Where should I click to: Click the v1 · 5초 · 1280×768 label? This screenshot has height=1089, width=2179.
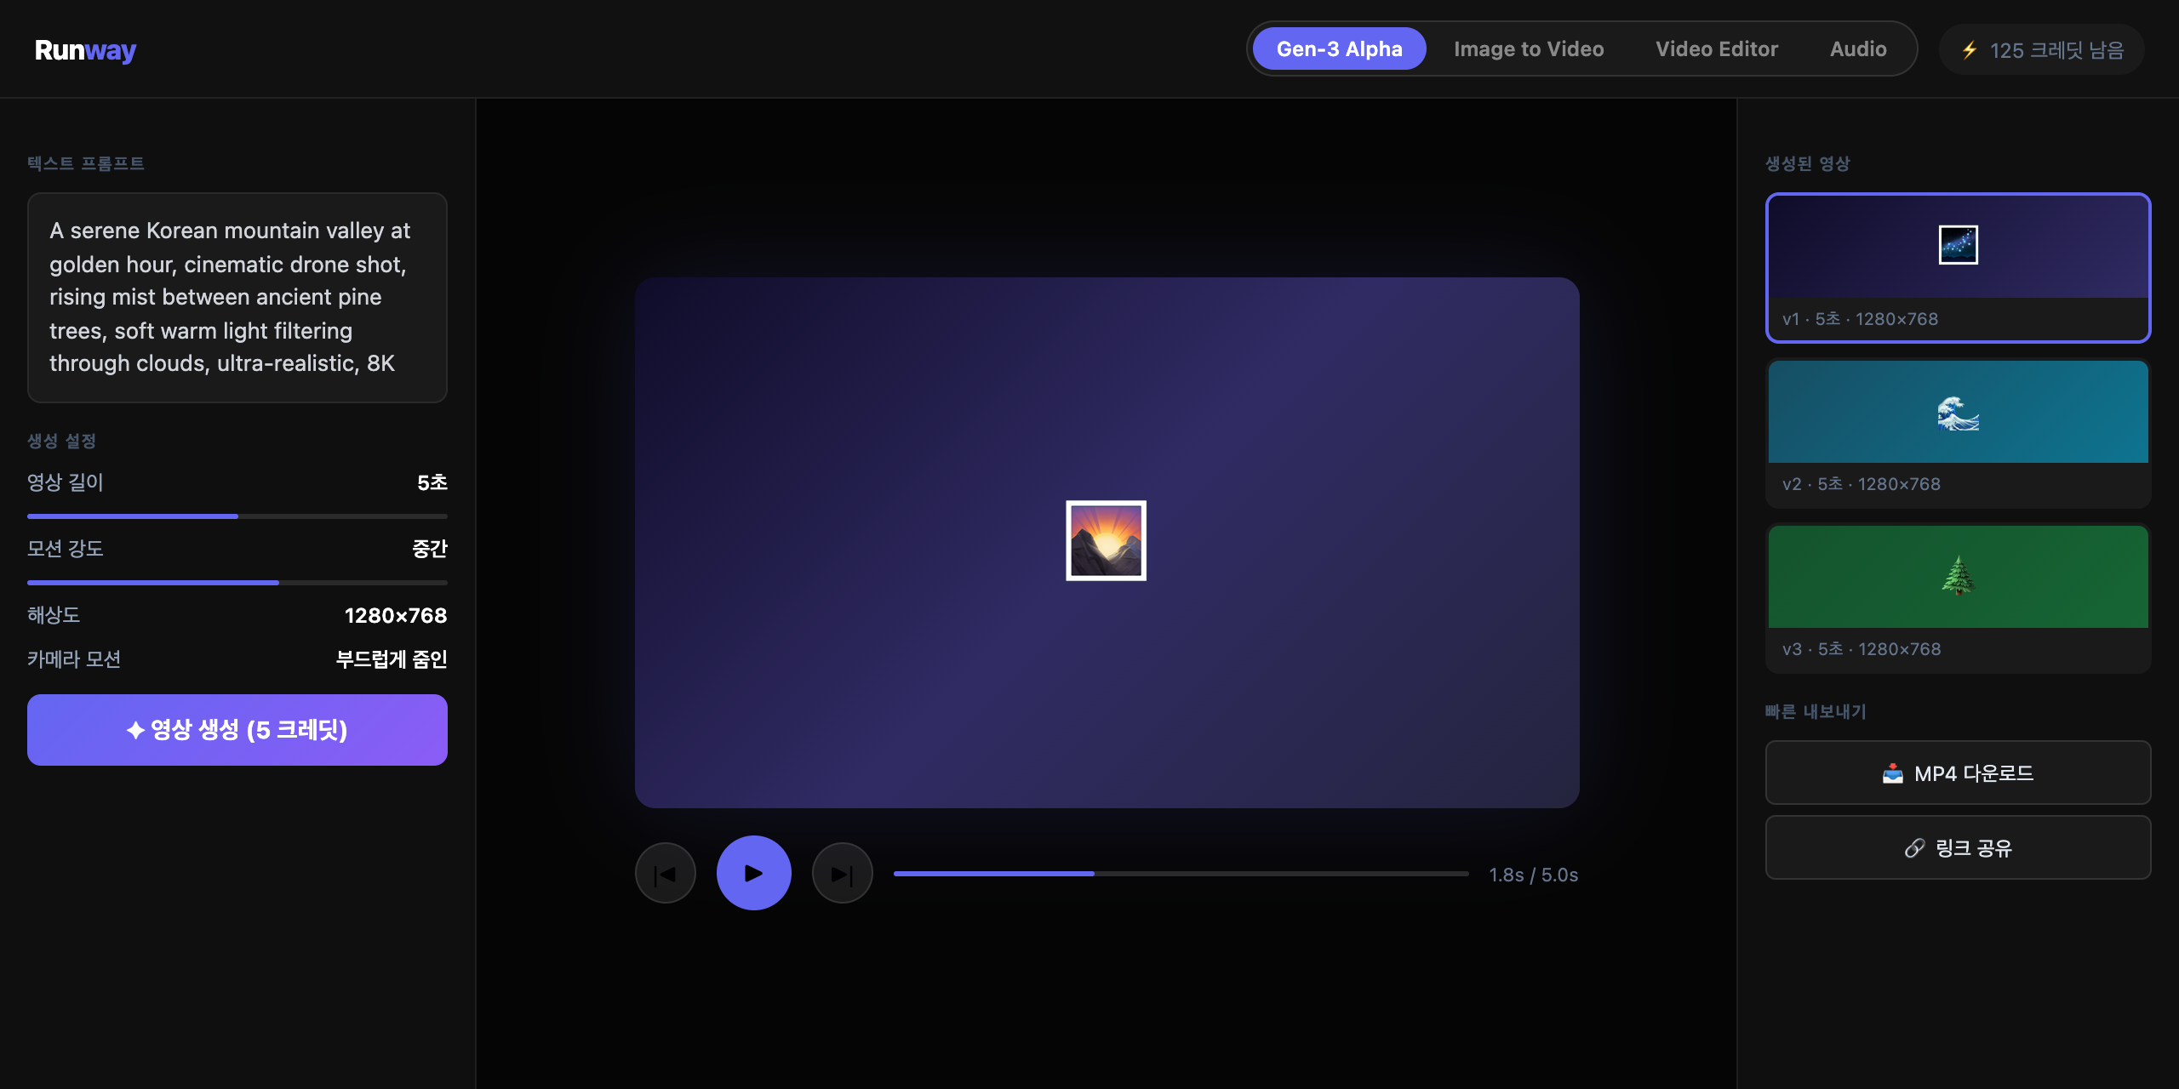click(1860, 319)
